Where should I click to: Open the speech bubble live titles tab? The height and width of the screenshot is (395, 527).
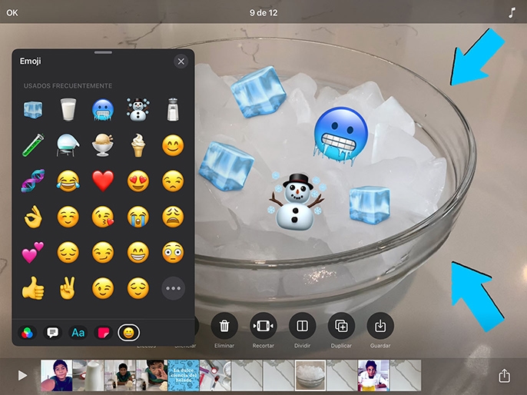pos(52,333)
